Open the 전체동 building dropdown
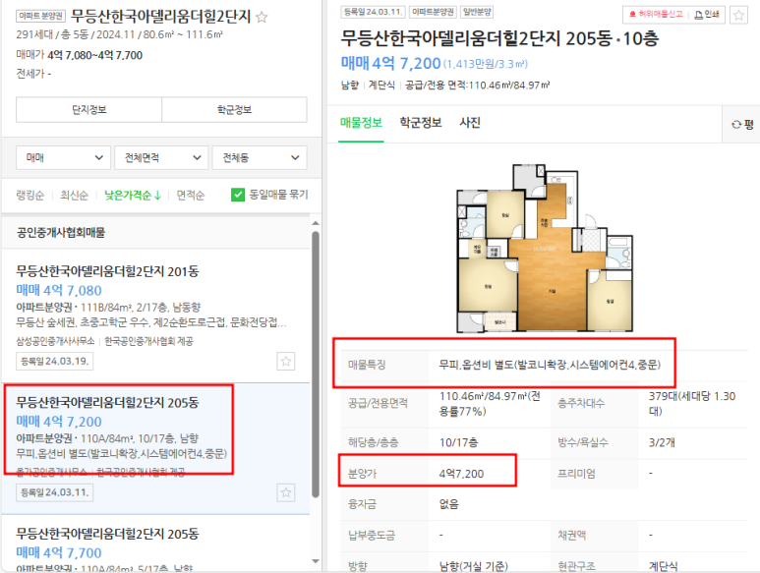The width and height of the screenshot is (760, 573). [x=260, y=158]
